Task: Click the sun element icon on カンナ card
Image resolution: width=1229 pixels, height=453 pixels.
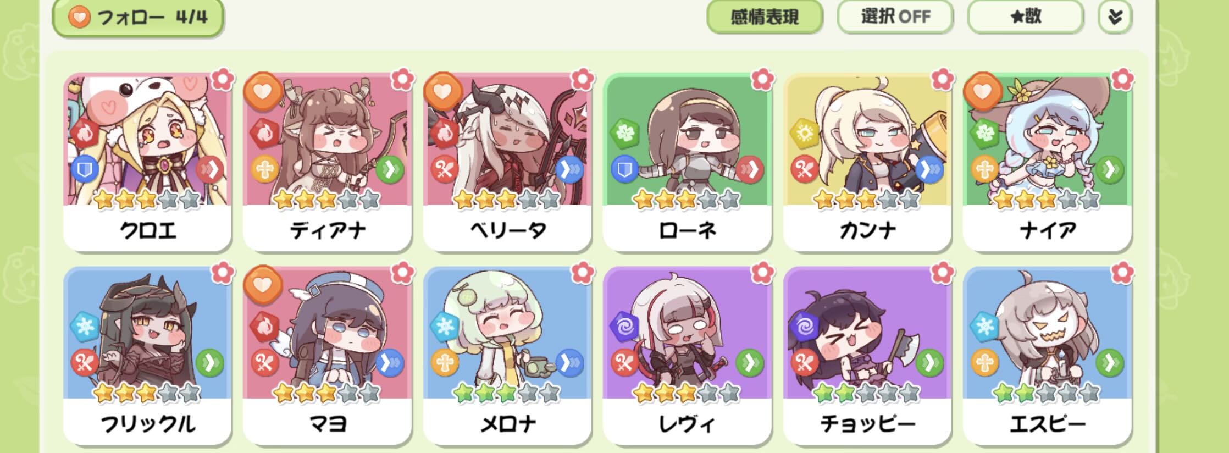Action: (804, 132)
